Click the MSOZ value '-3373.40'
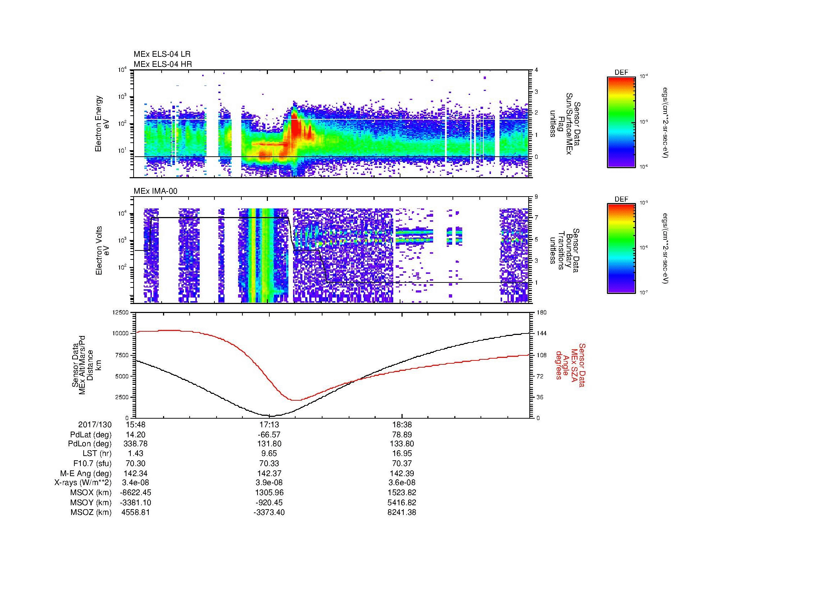 pos(269,512)
